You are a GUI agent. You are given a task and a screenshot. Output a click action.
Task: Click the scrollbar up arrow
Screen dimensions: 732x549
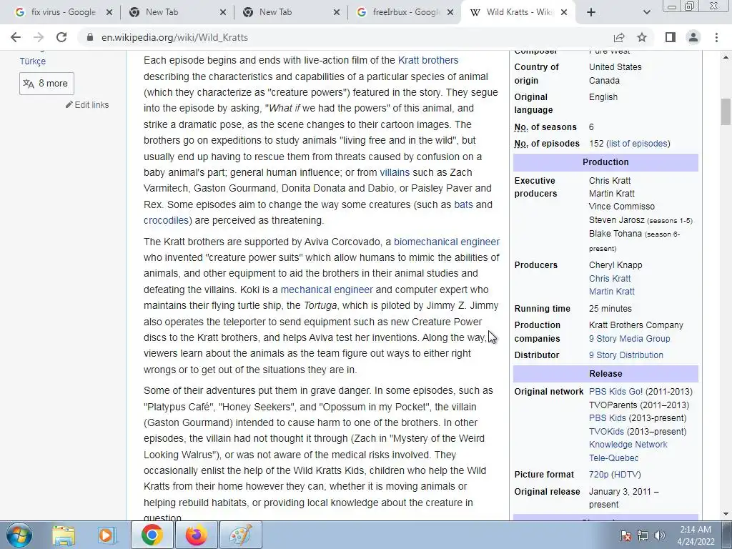726,57
